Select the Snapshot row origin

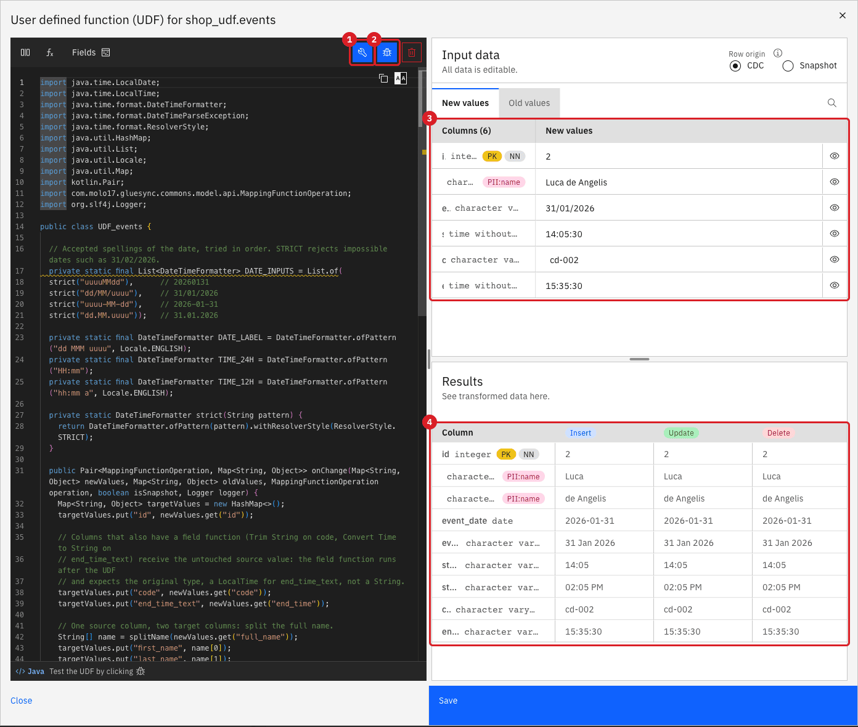click(788, 66)
